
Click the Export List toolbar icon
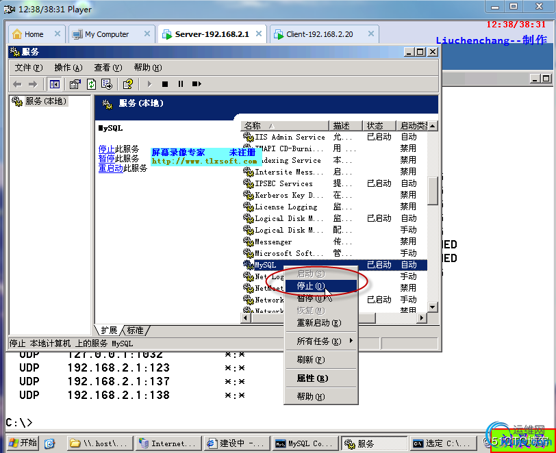pos(107,84)
